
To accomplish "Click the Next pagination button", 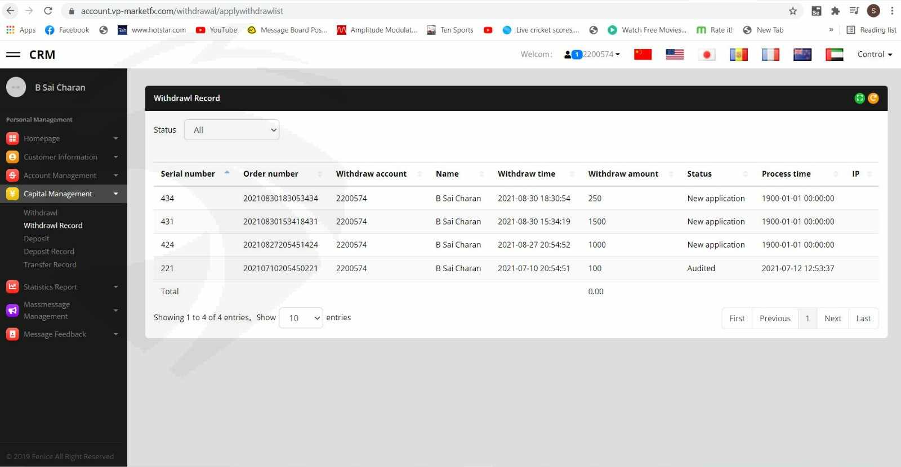I will (832, 318).
